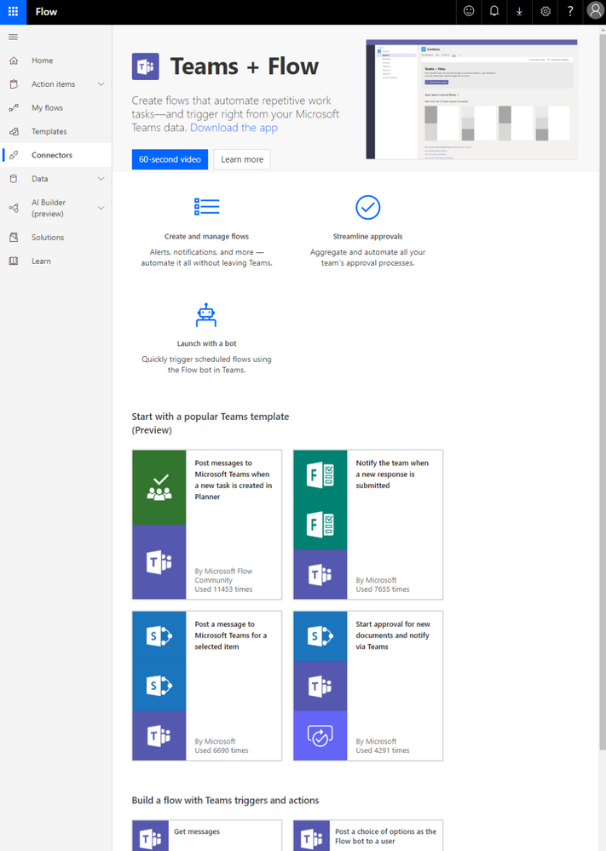This screenshot has width=606, height=851.
Task: Click the Learn book icon
Action: pos(14,261)
